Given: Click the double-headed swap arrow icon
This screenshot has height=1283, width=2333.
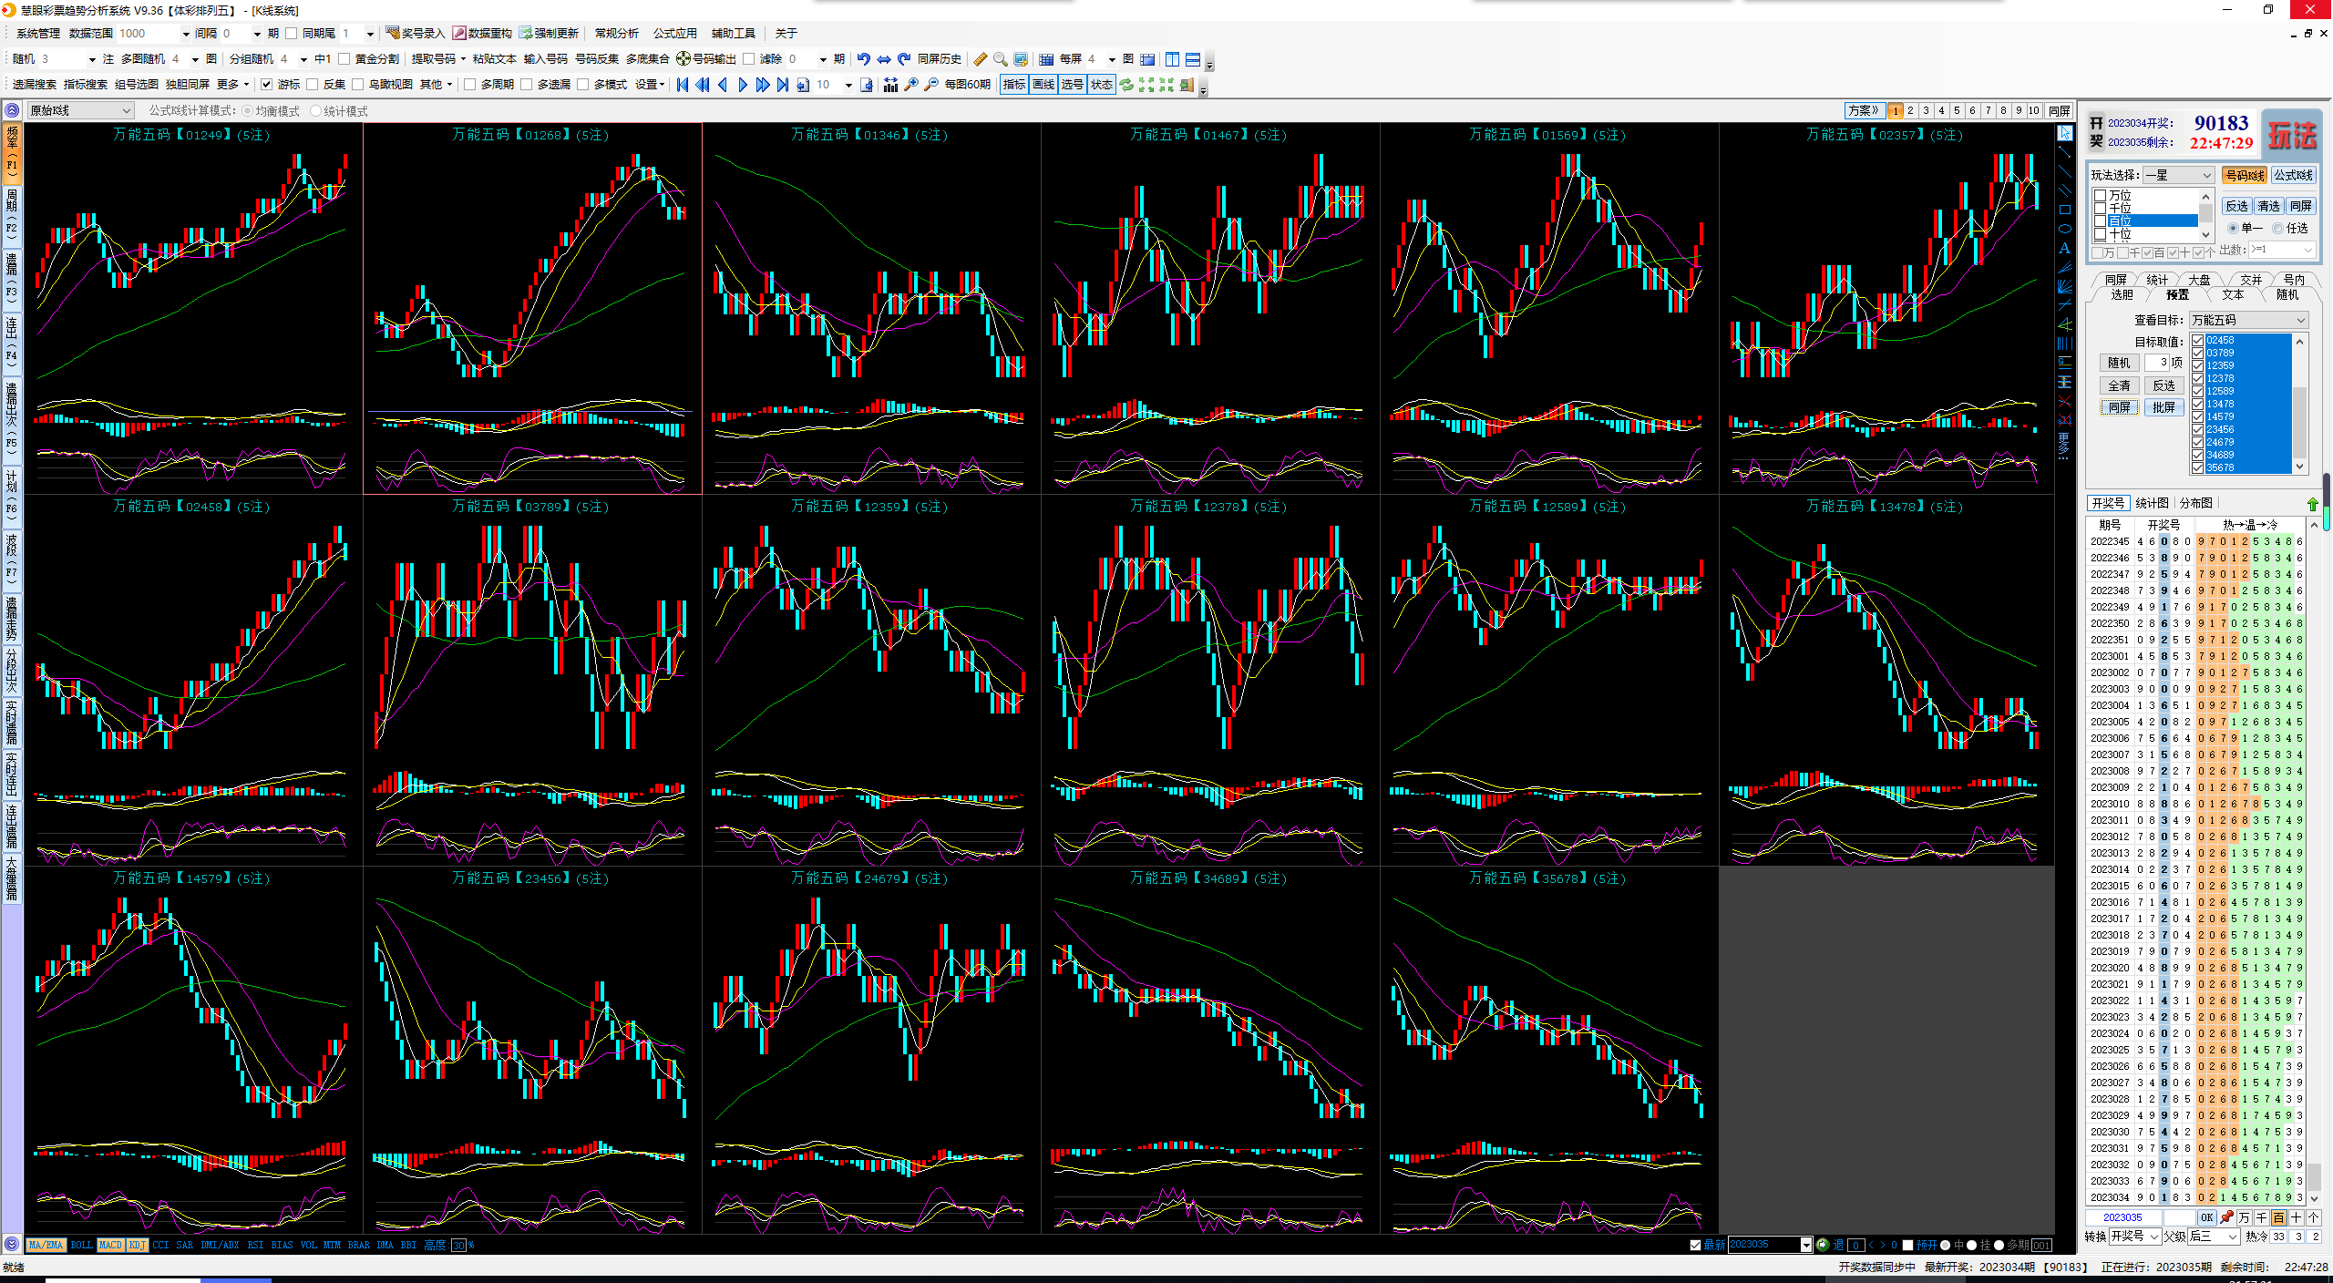Looking at the screenshot, I should point(883,58).
